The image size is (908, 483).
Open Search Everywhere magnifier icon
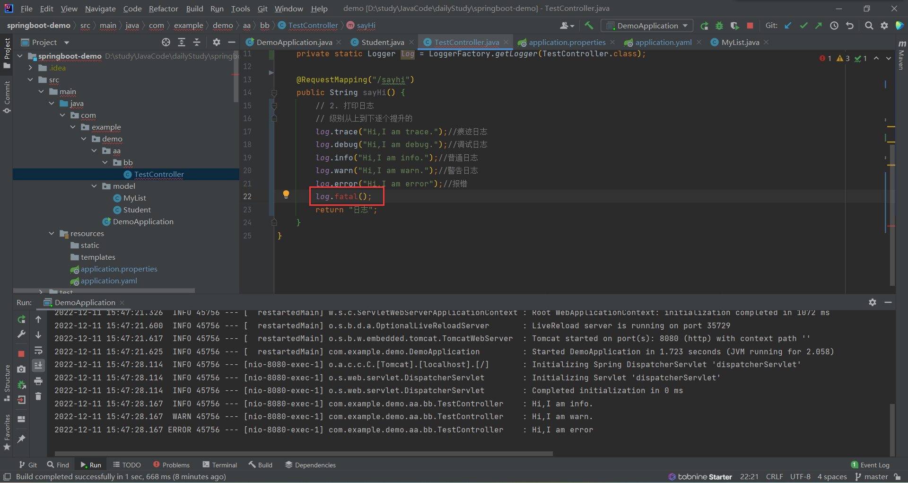click(869, 26)
